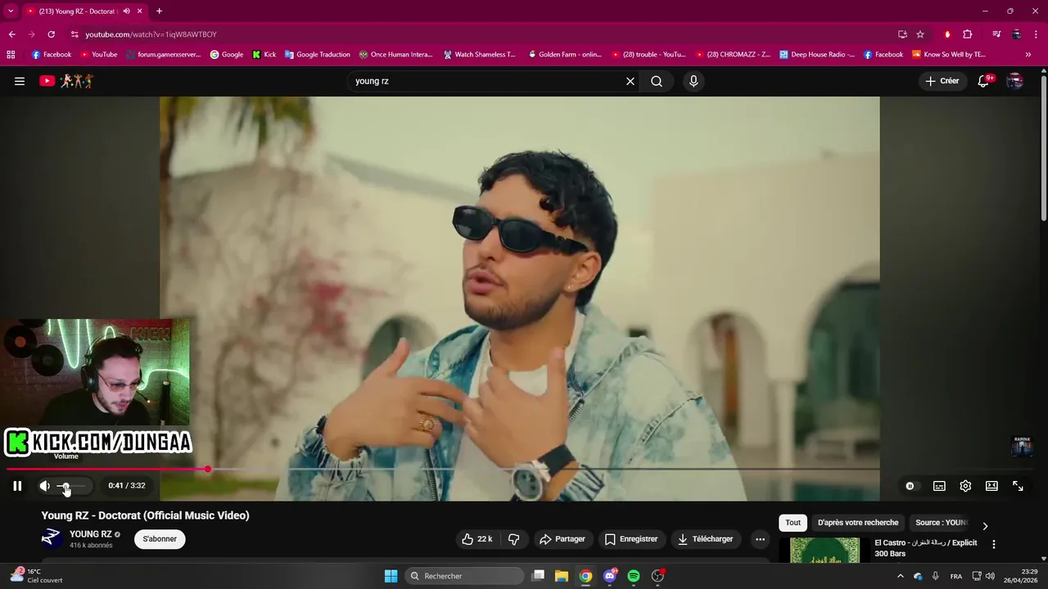Viewport: 1048px width, 589px height.
Task: Open the El Castro suggested video thumbnail
Action: click(x=824, y=550)
